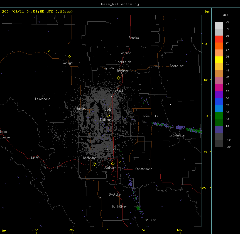
Task: Select the RedDeer label
Action: (x=123, y=71)
